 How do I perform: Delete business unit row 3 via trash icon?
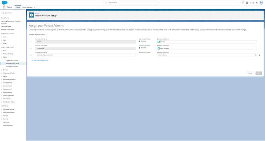pos(260,55)
